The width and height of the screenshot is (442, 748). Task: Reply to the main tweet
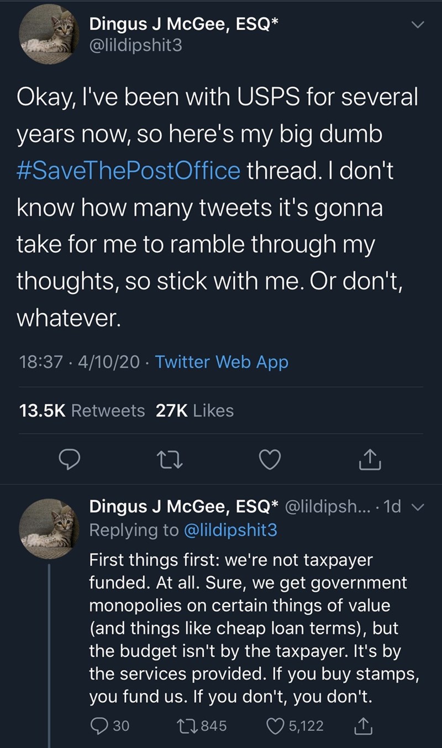tap(71, 460)
